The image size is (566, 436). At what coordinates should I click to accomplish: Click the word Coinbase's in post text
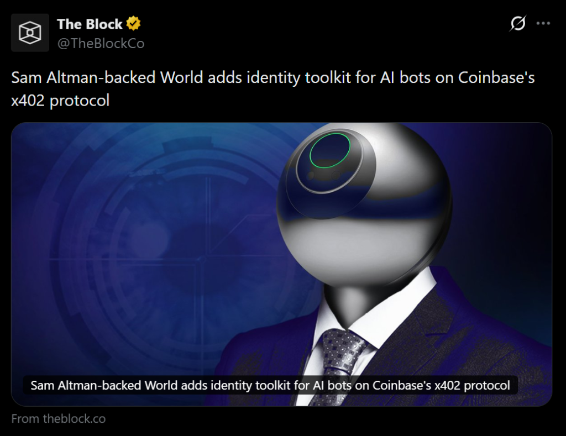tap(496, 77)
